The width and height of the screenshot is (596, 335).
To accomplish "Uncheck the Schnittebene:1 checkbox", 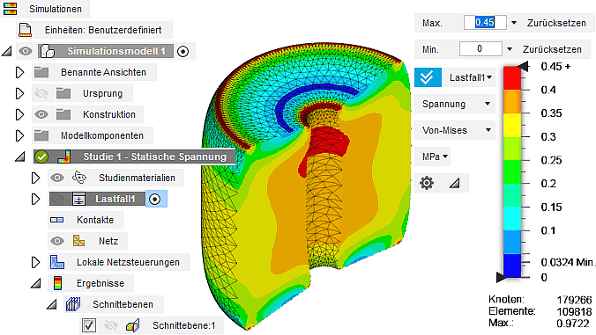I will pyautogui.click(x=89, y=325).
